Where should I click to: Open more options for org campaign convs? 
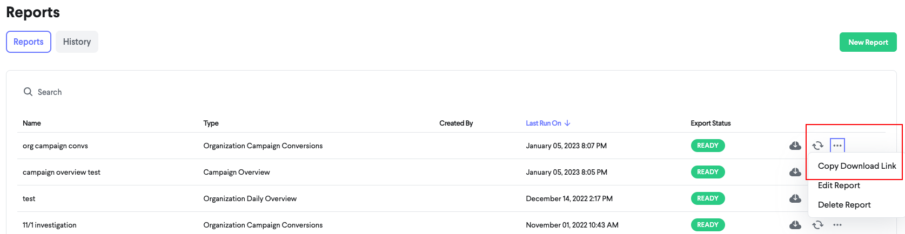pyautogui.click(x=837, y=146)
